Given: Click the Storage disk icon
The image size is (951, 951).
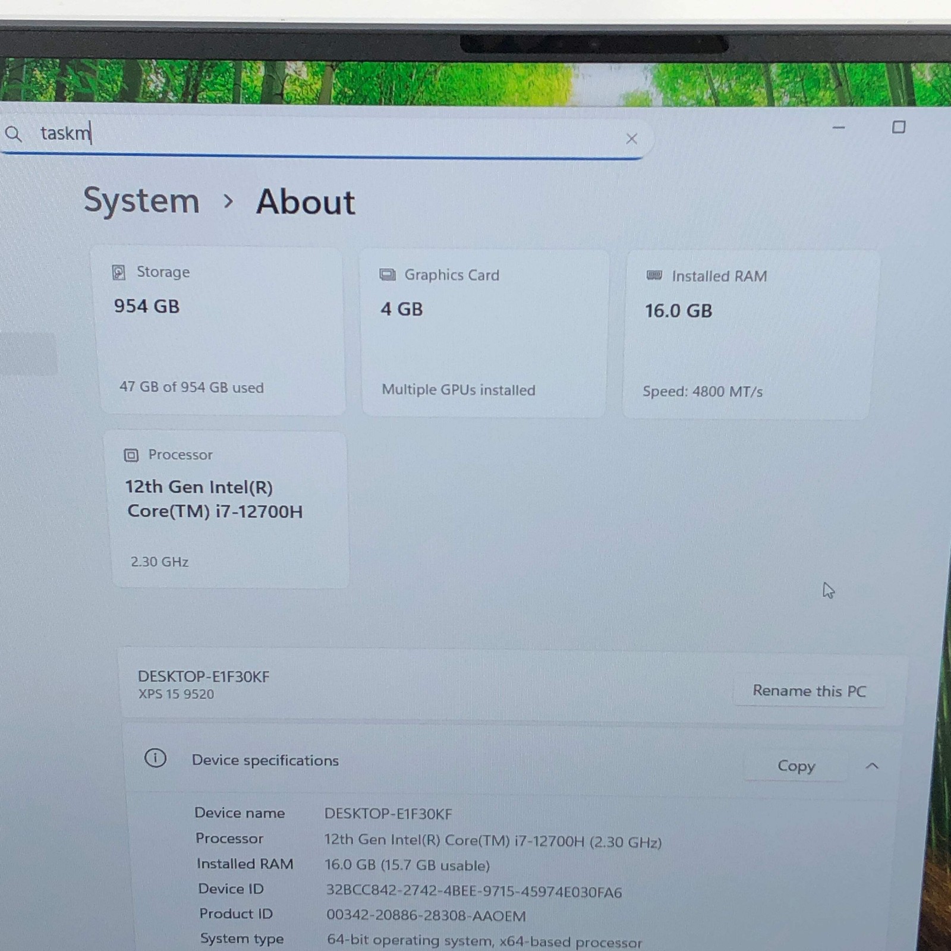Looking at the screenshot, I should 119,272.
